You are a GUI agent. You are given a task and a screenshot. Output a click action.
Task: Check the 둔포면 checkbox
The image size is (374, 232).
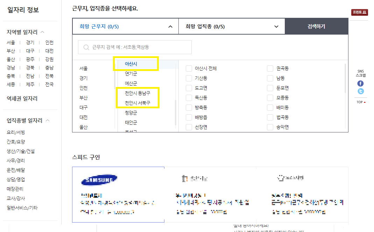click(x=270, y=88)
